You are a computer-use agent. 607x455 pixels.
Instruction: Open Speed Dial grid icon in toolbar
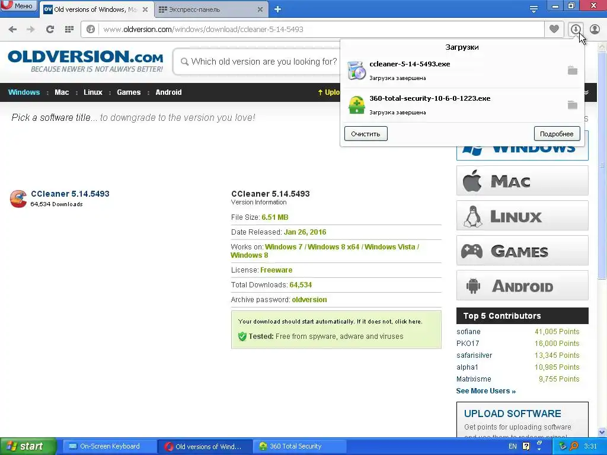coord(69,30)
